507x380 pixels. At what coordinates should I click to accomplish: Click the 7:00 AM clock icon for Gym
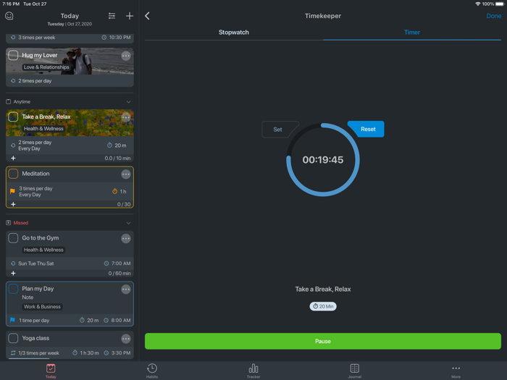click(x=106, y=263)
